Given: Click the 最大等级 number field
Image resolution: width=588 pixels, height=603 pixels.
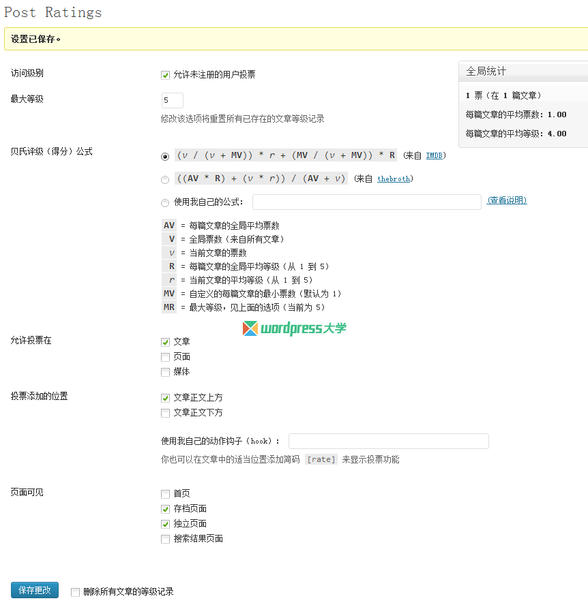Looking at the screenshot, I should (172, 101).
